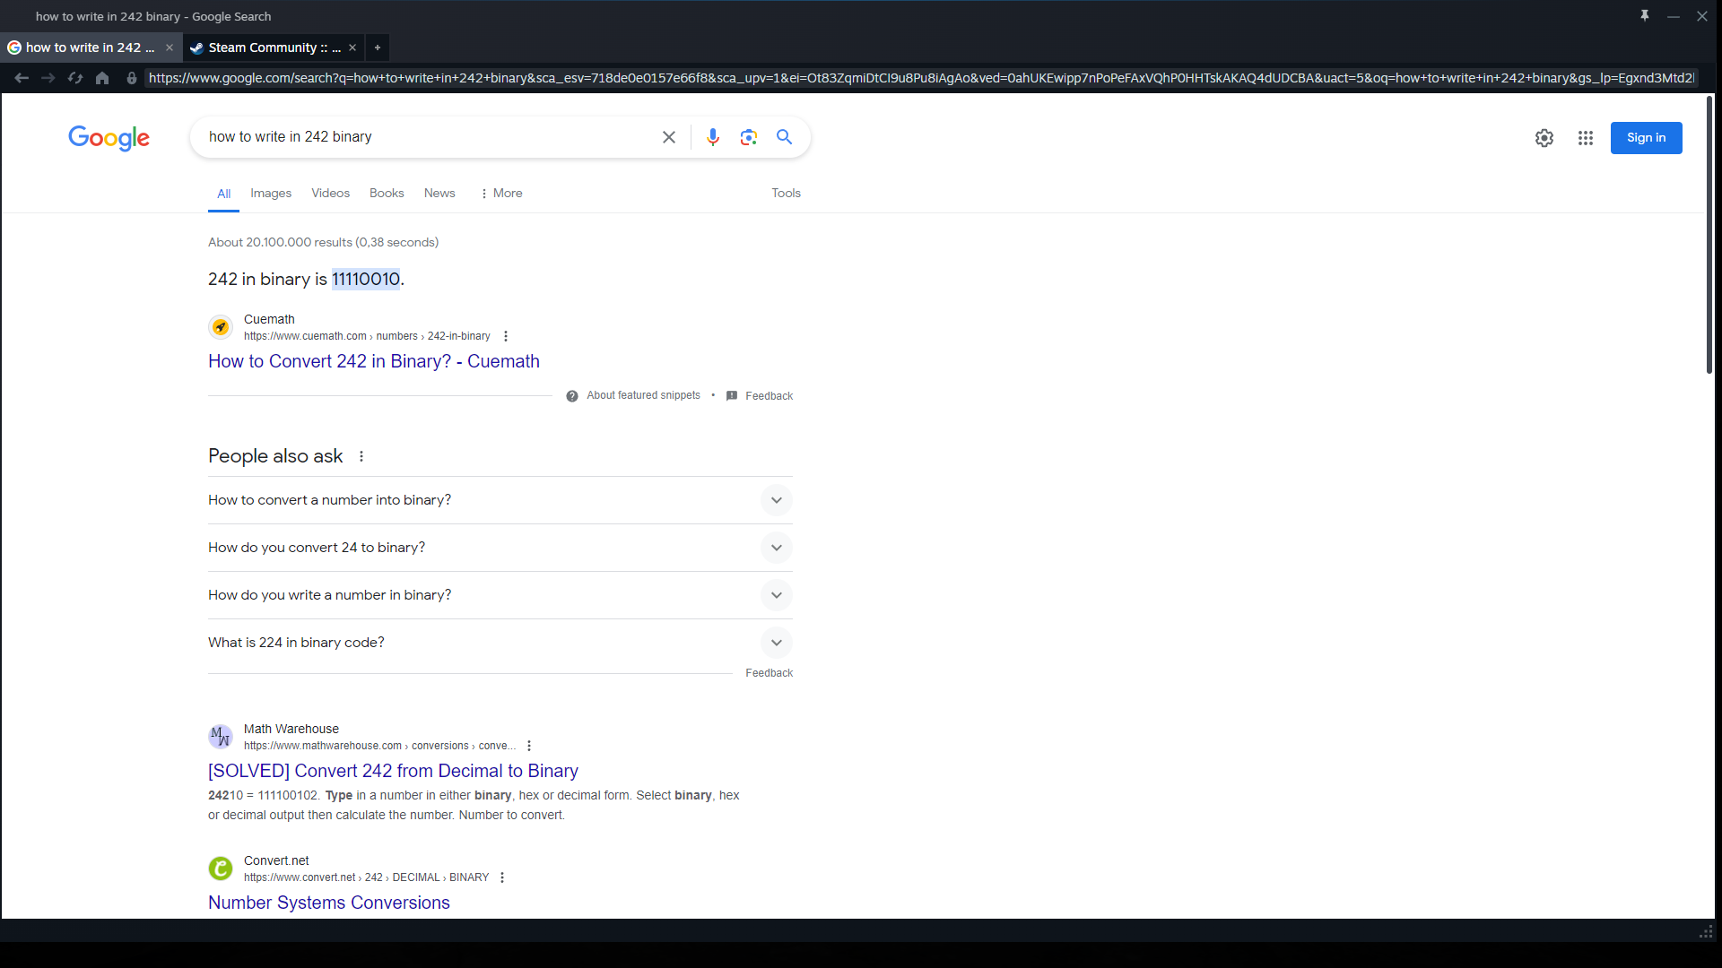The image size is (1722, 968).
Task: Open the More search filters dropdown
Action: coord(501,193)
